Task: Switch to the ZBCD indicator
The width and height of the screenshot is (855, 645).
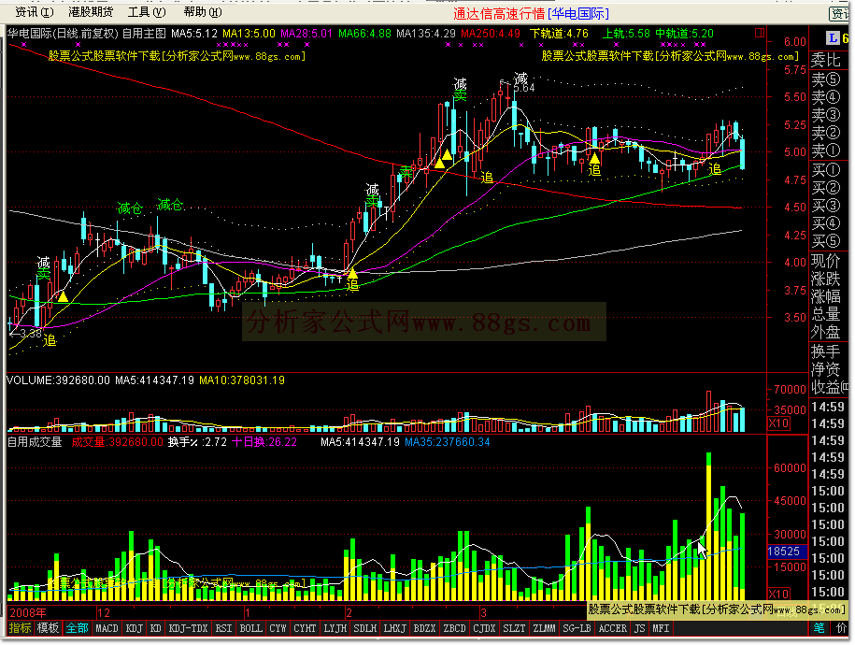Action: coord(455,628)
